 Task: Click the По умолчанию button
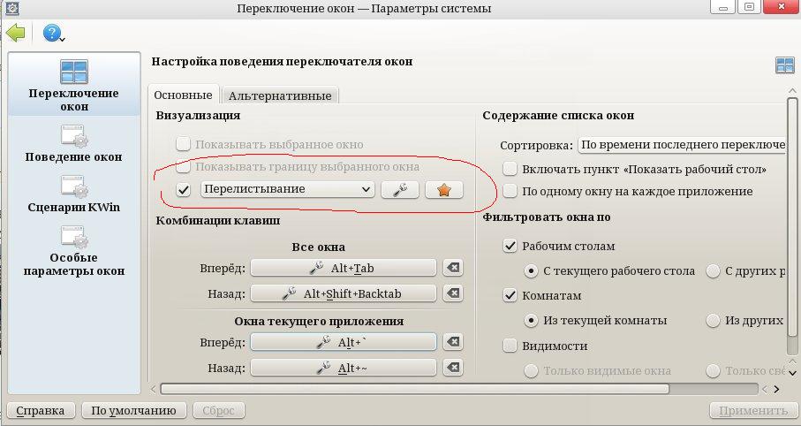pos(134,411)
